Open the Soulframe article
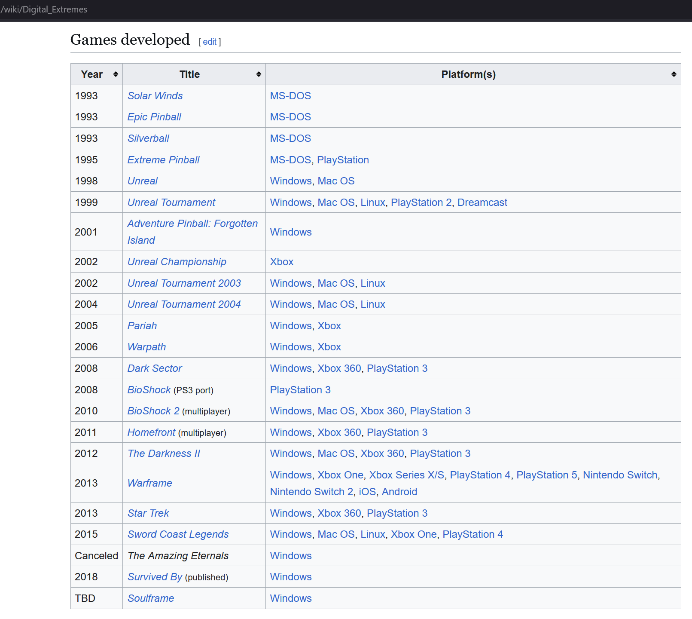This screenshot has height=619, width=692. tap(151, 598)
